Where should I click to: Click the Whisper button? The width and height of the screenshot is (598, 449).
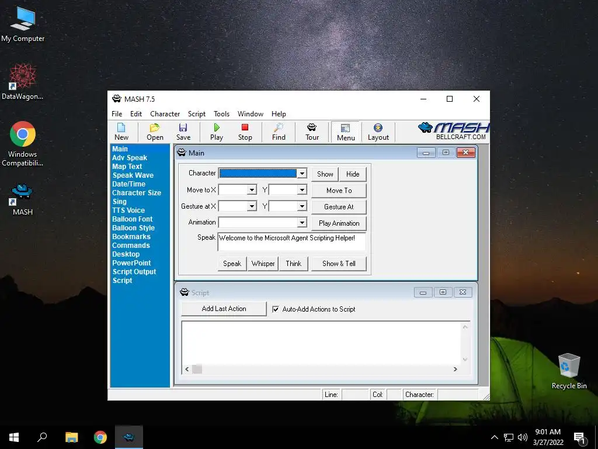[263, 264]
